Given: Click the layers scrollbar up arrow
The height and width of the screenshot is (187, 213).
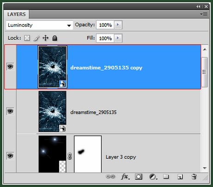Looking at the screenshot, I should (x=205, y=50).
